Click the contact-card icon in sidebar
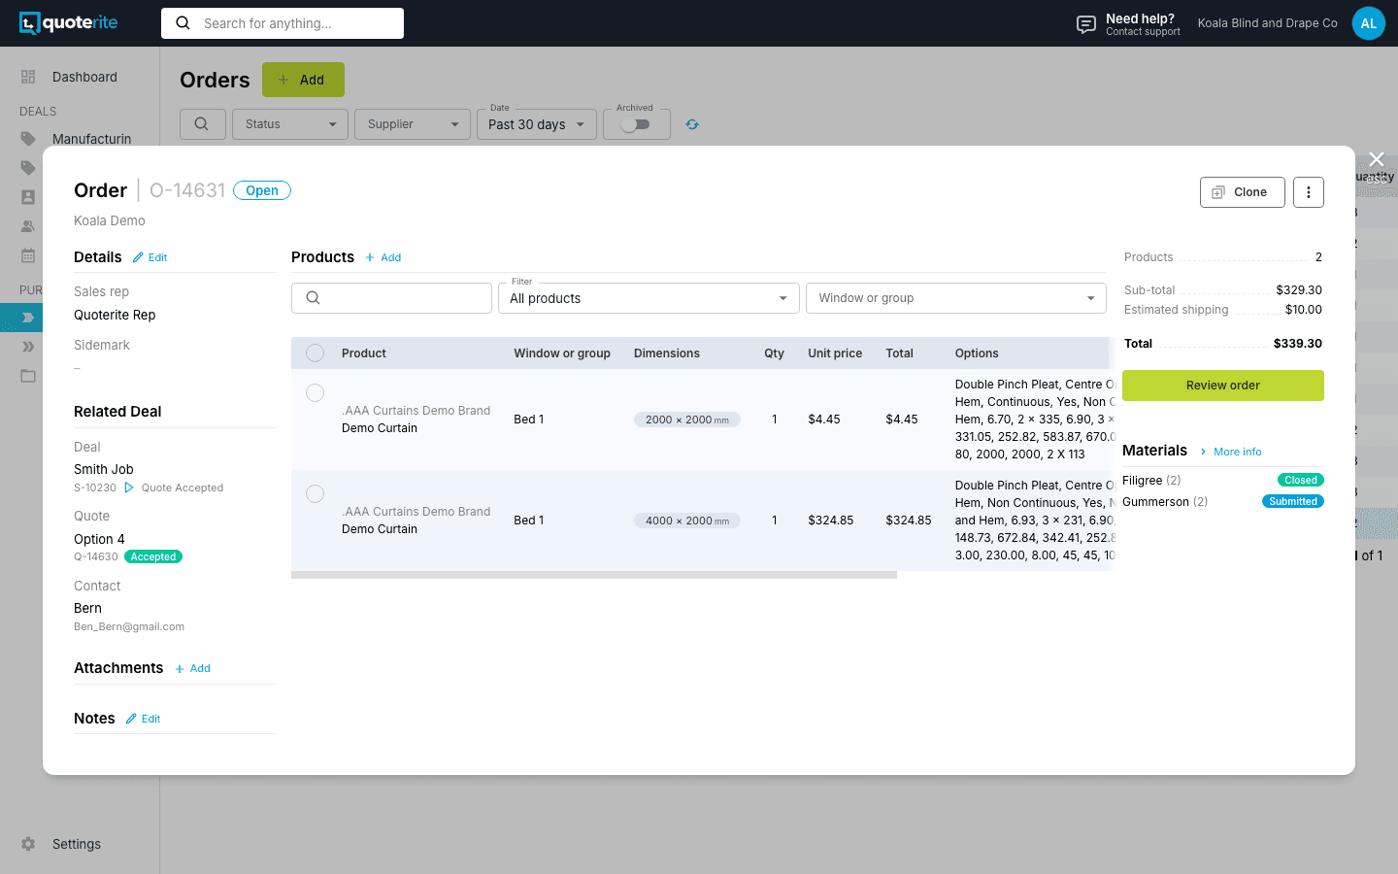Viewport: 1398px width, 874px height. (x=28, y=197)
